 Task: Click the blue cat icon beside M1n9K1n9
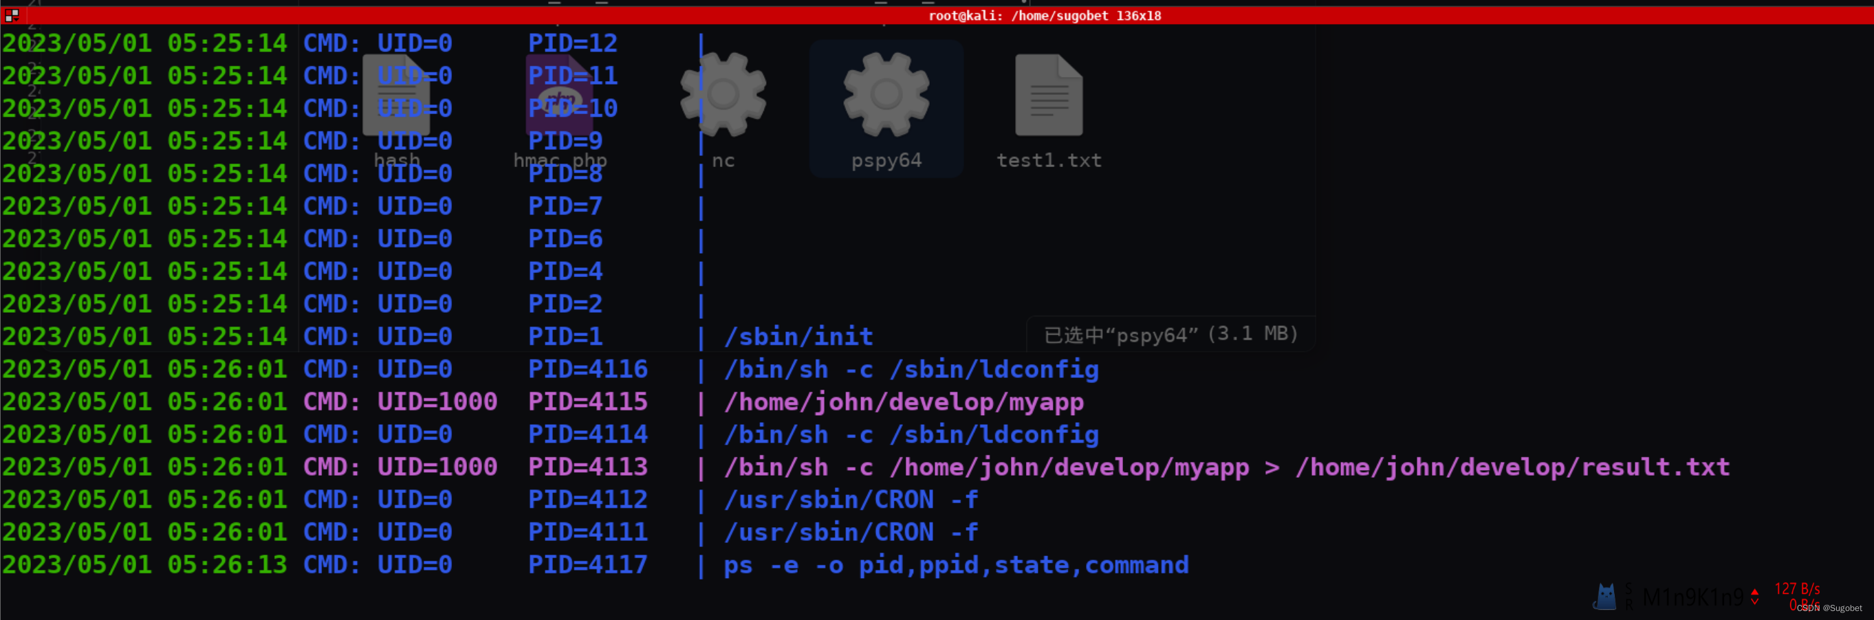coord(1605,597)
